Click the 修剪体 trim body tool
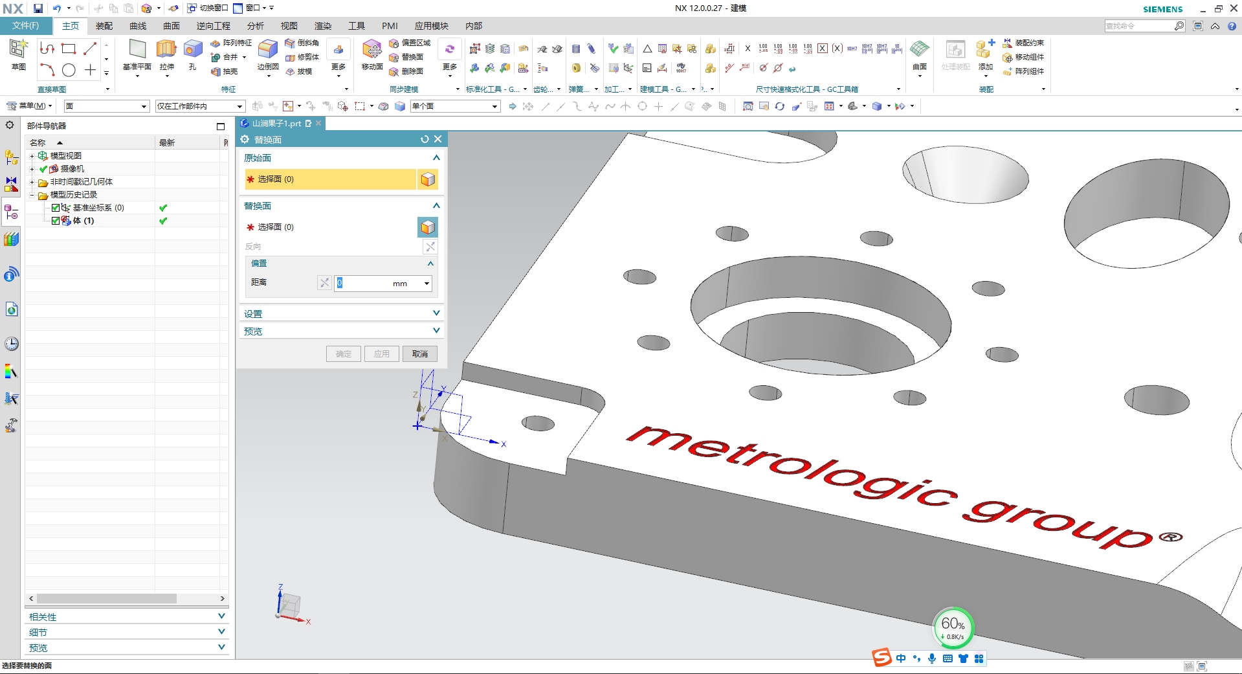 pos(302,57)
